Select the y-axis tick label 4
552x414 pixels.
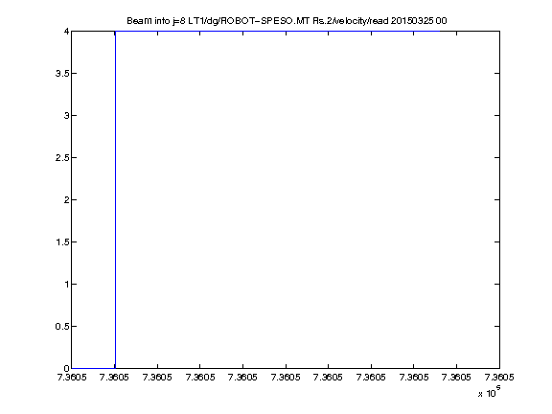(x=66, y=32)
